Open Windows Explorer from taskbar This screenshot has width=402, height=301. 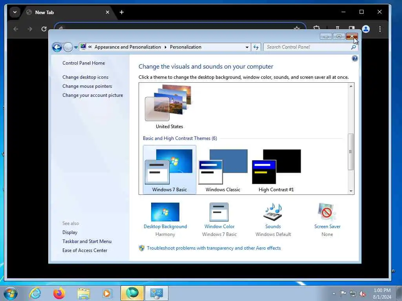pos(84,293)
